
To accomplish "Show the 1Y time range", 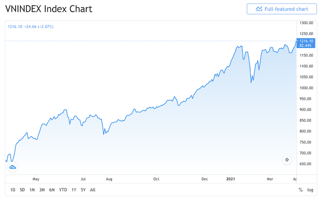I will click(74, 190).
